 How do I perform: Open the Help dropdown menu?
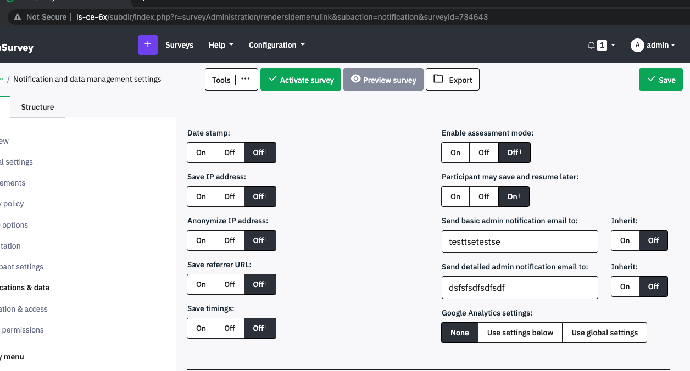pos(221,45)
